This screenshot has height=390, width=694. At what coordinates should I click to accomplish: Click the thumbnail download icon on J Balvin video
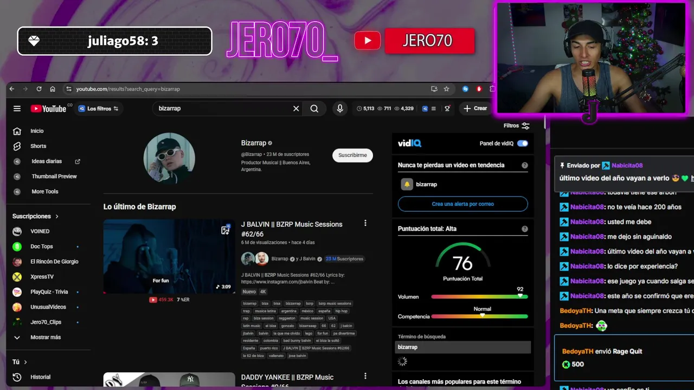226,230
